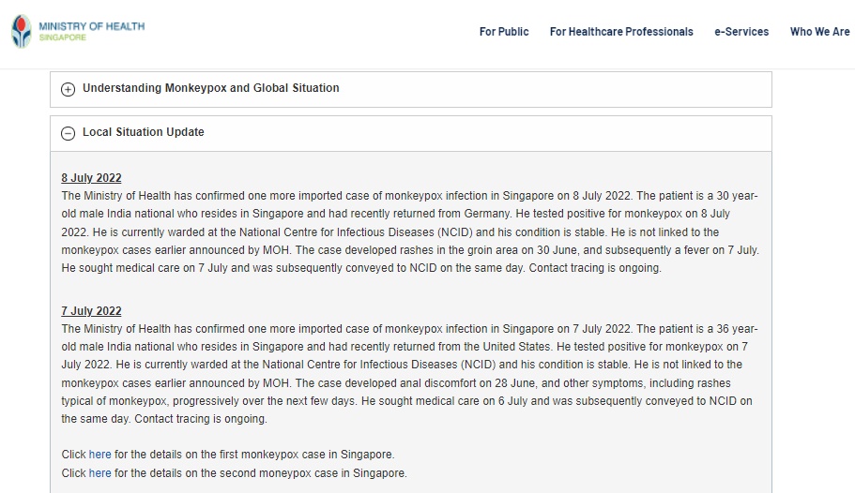Click the minus icon beside Local Situation Update

click(68, 133)
